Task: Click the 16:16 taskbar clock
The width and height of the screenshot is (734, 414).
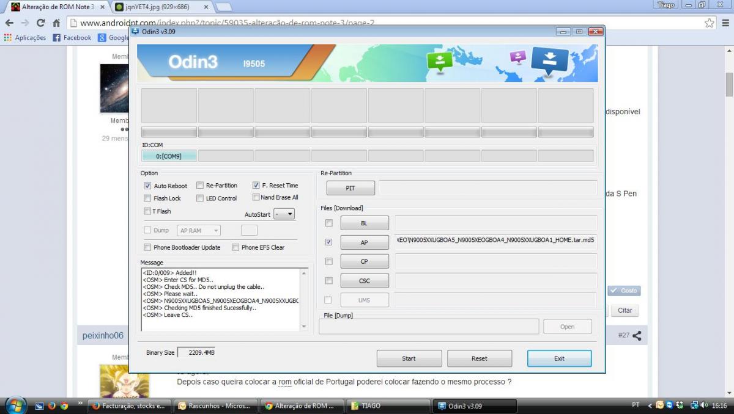Action: click(x=719, y=405)
